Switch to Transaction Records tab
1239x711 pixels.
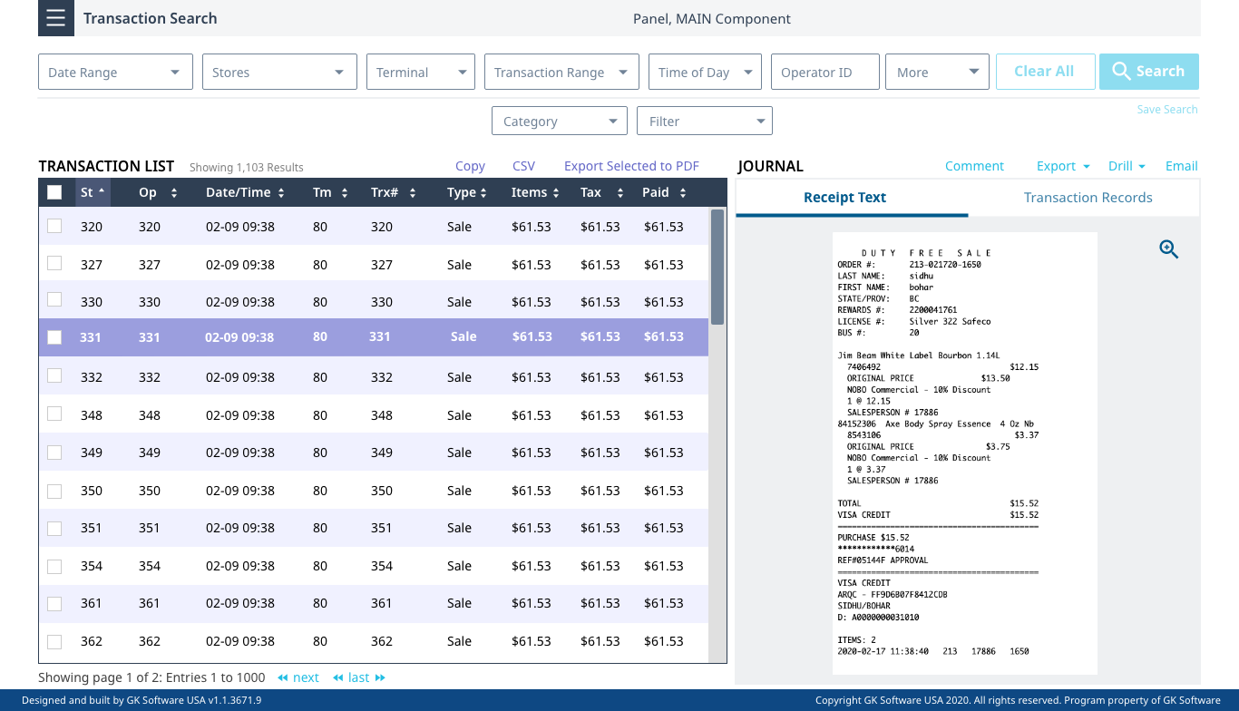pyautogui.click(x=1088, y=198)
